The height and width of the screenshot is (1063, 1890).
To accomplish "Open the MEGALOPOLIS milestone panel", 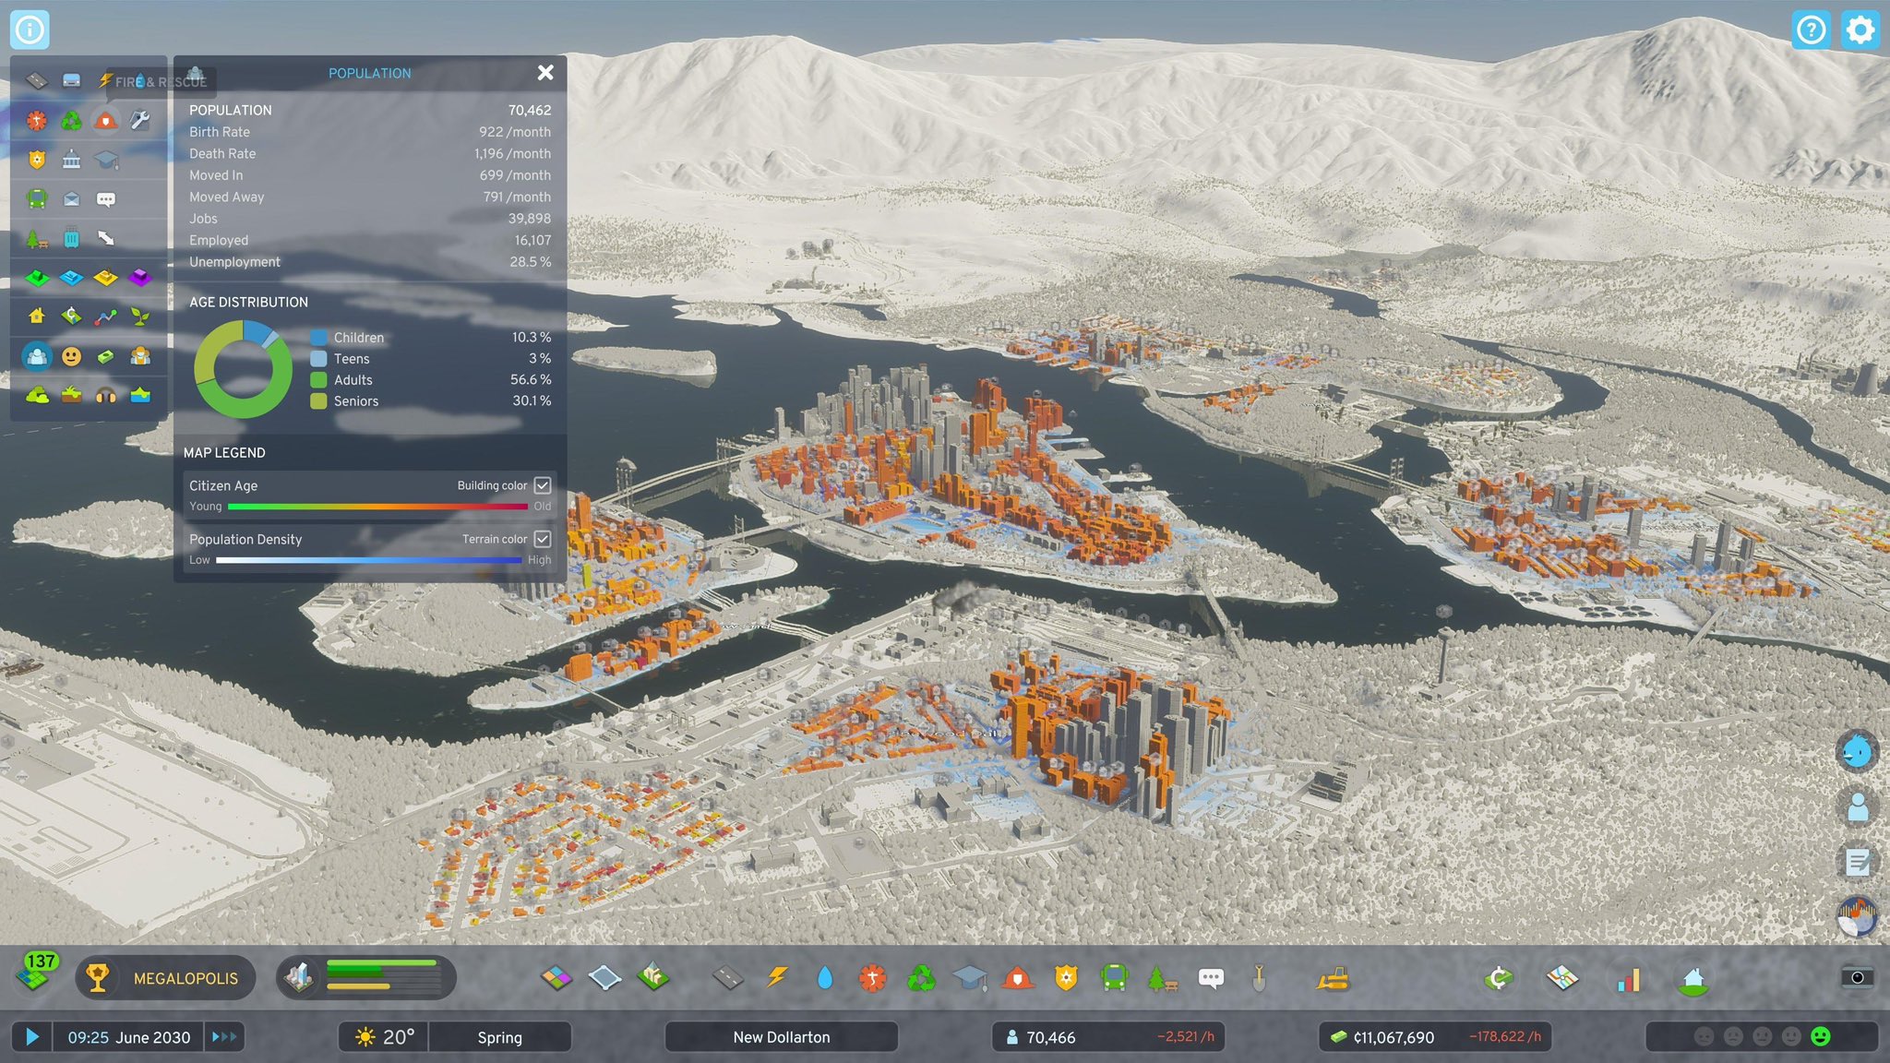I will coord(189,978).
